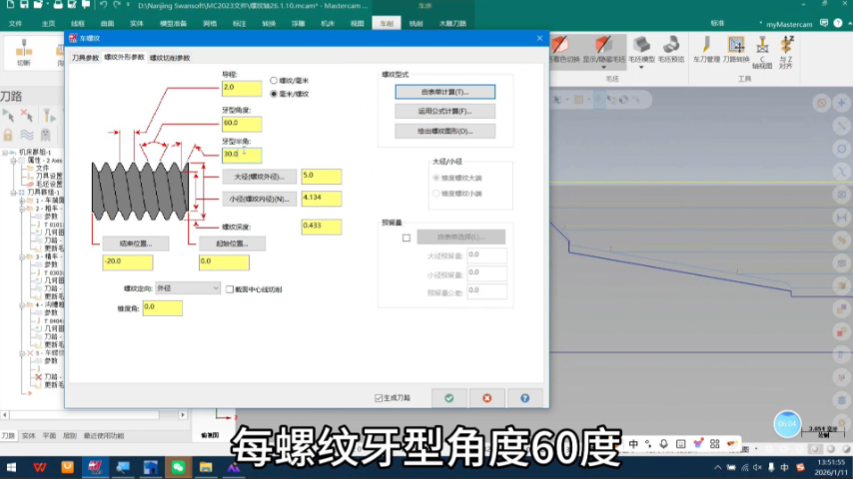This screenshot has width=853, height=479.
Task: Click the WPS icon in the taskbar
Action: [x=39, y=467]
